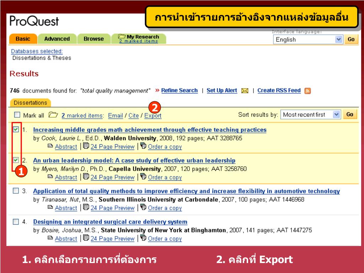Click the text "746 documents found for"
This screenshot has height=273, width=364.
(x=43, y=91)
